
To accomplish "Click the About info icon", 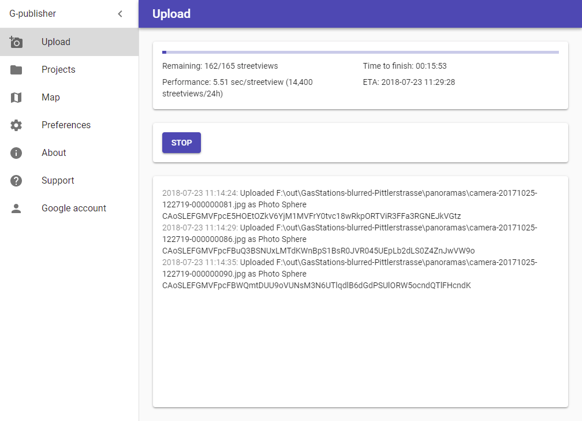I will (16, 153).
